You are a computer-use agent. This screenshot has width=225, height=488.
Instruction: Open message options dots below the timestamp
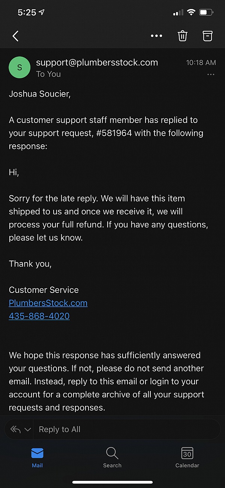pyautogui.click(x=211, y=74)
